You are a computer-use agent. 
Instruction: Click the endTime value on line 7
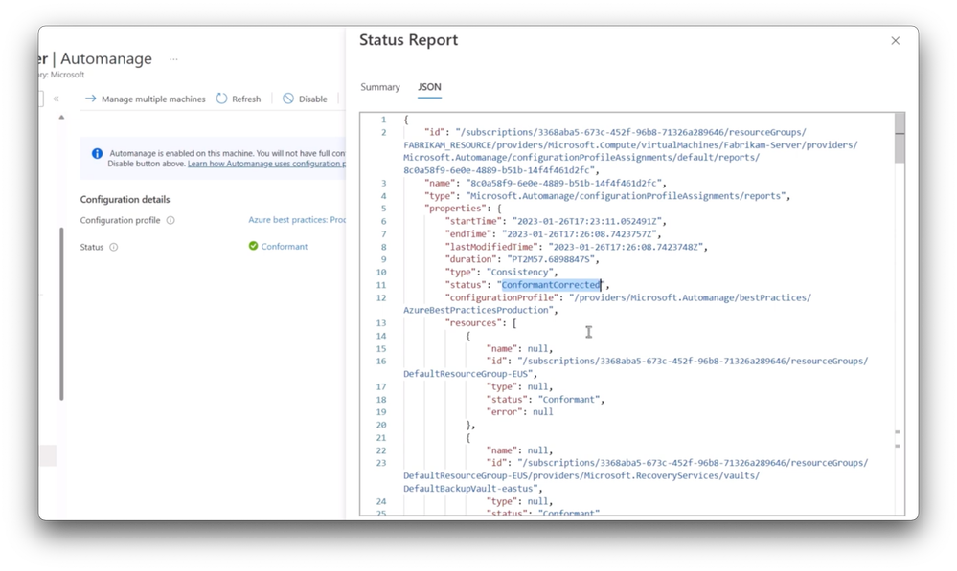[x=581, y=234]
